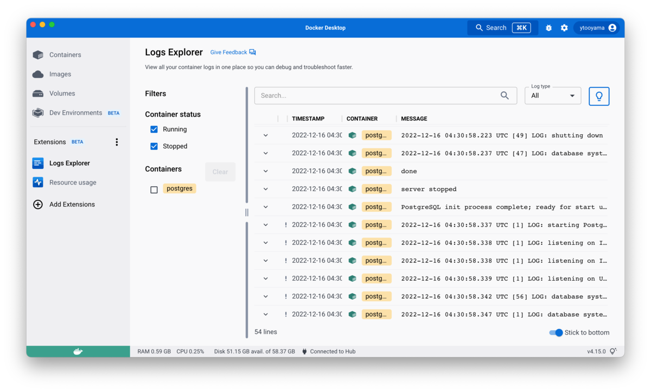Image resolution: width=651 pixels, height=392 pixels.
Task: Expand the 'done' log row
Action: coord(266,172)
